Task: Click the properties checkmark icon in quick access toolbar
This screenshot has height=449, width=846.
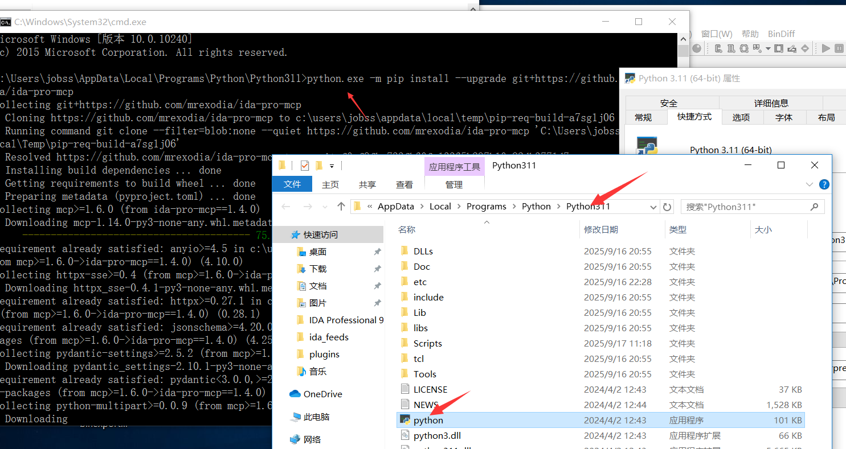Action: coord(304,166)
